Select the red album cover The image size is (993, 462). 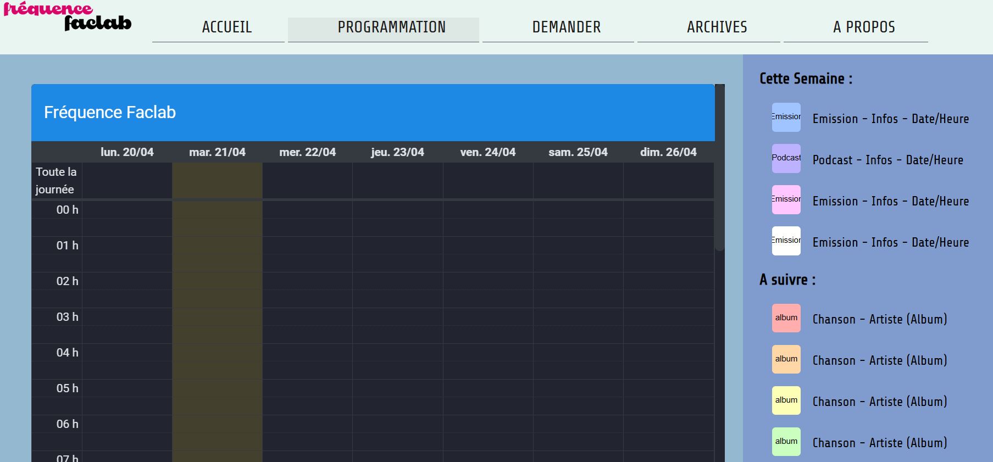(x=786, y=318)
